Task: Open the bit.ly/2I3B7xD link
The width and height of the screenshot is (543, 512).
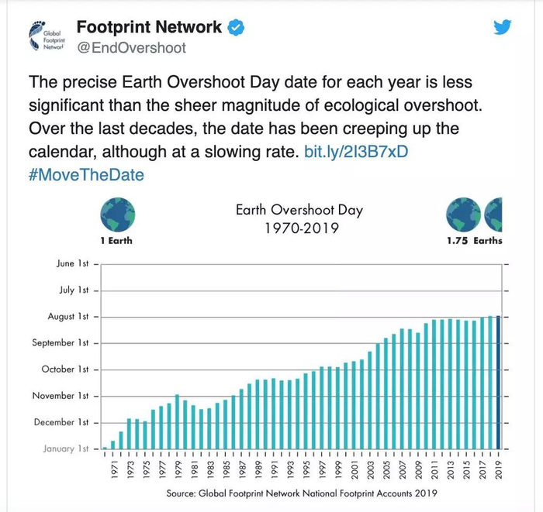Action: (356, 151)
